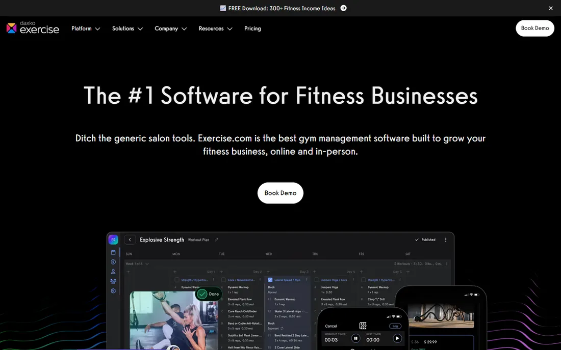Click the back arrow beside Explosive Strength
The width and height of the screenshot is (561, 350).
(x=130, y=240)
